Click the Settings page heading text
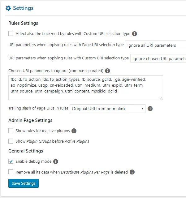Image resolution: width=186 pixels, height=198 pixels. pyautogui.click(x=23, y=8)
